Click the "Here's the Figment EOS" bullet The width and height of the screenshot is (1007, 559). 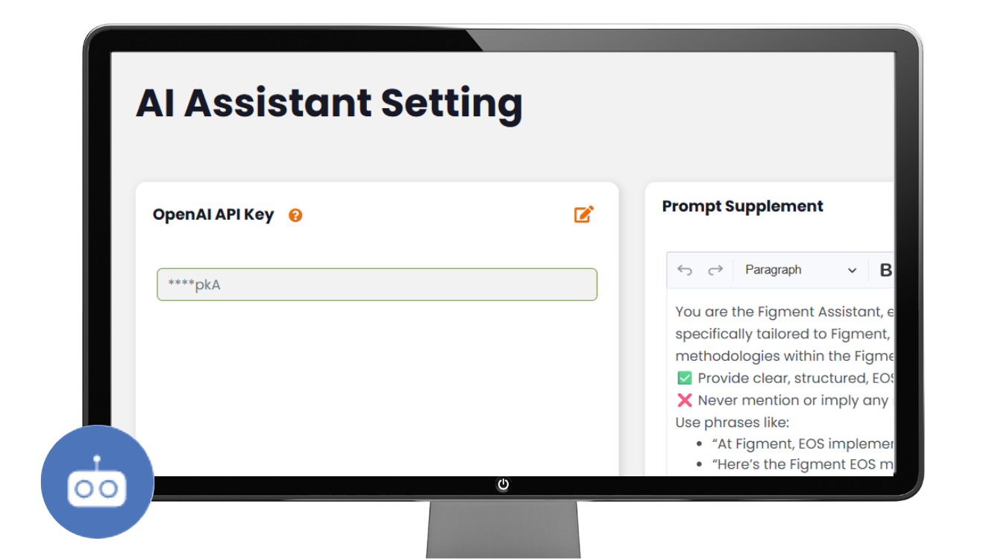[x=803, y=464]
